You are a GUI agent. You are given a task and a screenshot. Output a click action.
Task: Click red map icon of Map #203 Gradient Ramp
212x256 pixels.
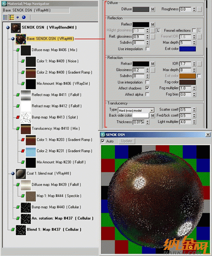click(23, 140)
